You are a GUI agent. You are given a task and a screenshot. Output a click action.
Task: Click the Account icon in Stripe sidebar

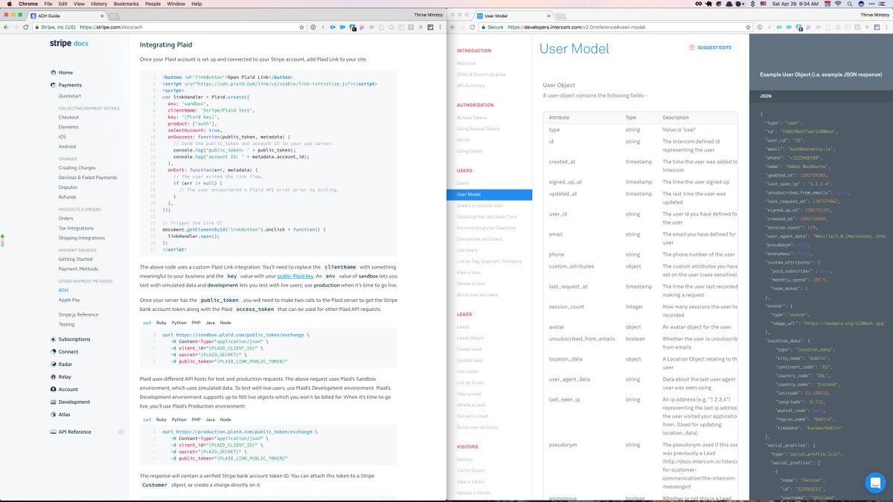[x=53, y=389]
